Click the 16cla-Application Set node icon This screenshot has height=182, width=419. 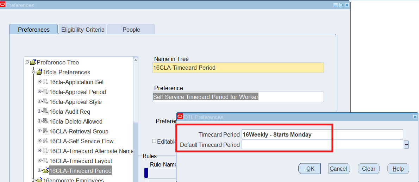[x=45, y=82]
